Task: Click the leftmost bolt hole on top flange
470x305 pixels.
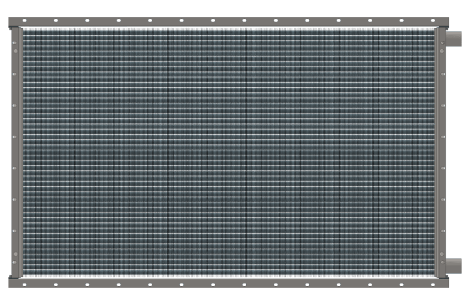Action: click(x=24, y=21)
